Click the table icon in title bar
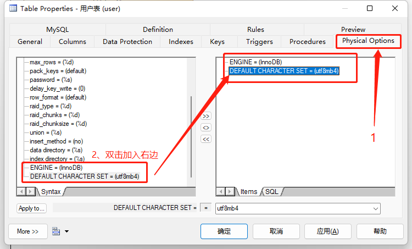The width and height of the screenshot is (412, 249). point(13,8)
